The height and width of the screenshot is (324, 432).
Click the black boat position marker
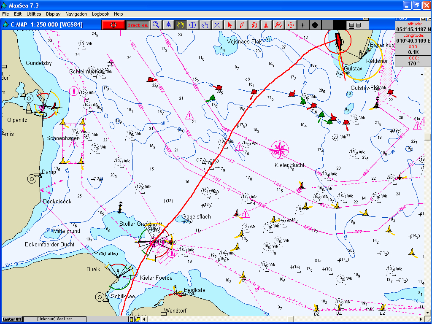click(x=338, y=41)
